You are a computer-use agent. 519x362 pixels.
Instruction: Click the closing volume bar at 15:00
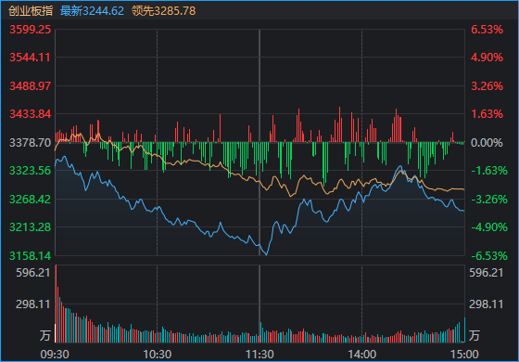pyautogui.click(x=464, y=330)
